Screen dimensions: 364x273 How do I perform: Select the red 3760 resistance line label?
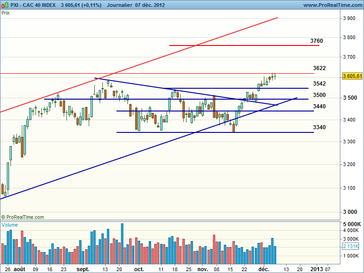(317, 41)
